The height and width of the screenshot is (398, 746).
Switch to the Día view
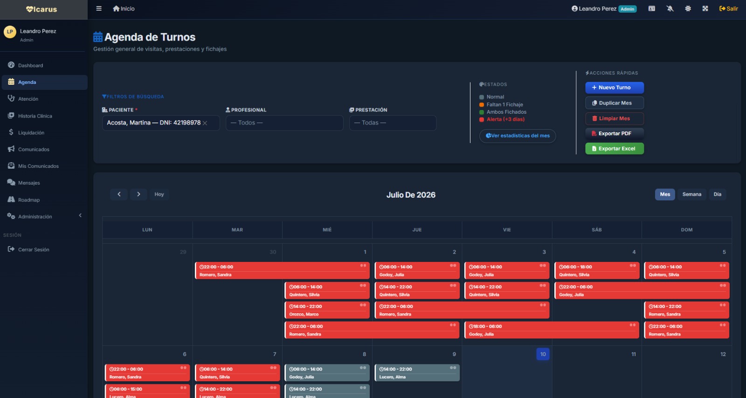coord(718,194)
